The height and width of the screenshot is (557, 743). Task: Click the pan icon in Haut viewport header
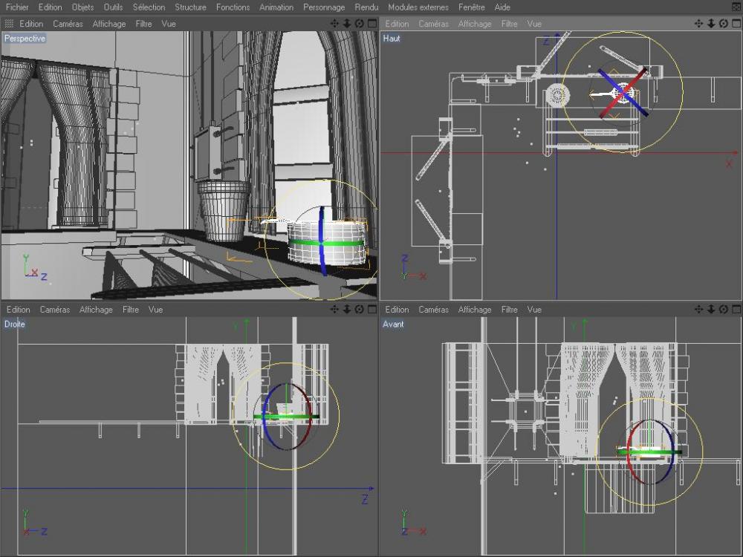698,24
